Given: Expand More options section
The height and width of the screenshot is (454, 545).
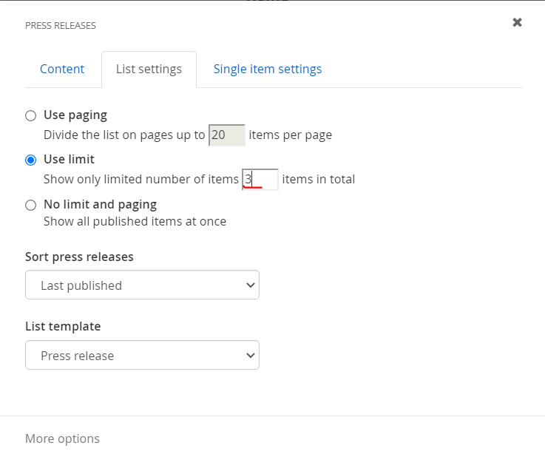Looking at the screenshot, I should coord(62,438).
